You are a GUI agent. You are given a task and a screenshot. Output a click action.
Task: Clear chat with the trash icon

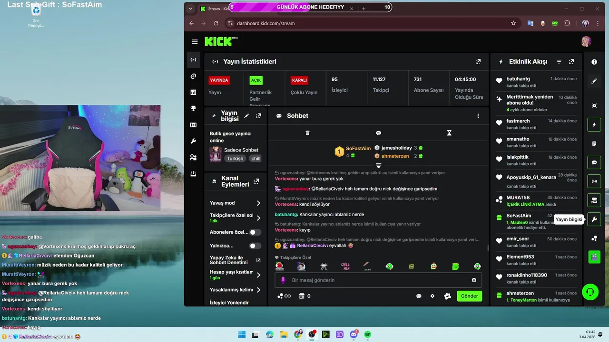tap(307, 133)
